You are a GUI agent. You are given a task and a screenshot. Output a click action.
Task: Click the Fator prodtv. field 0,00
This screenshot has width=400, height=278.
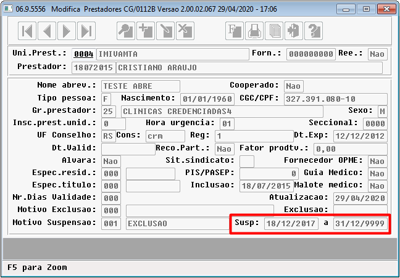pos(351,149)
